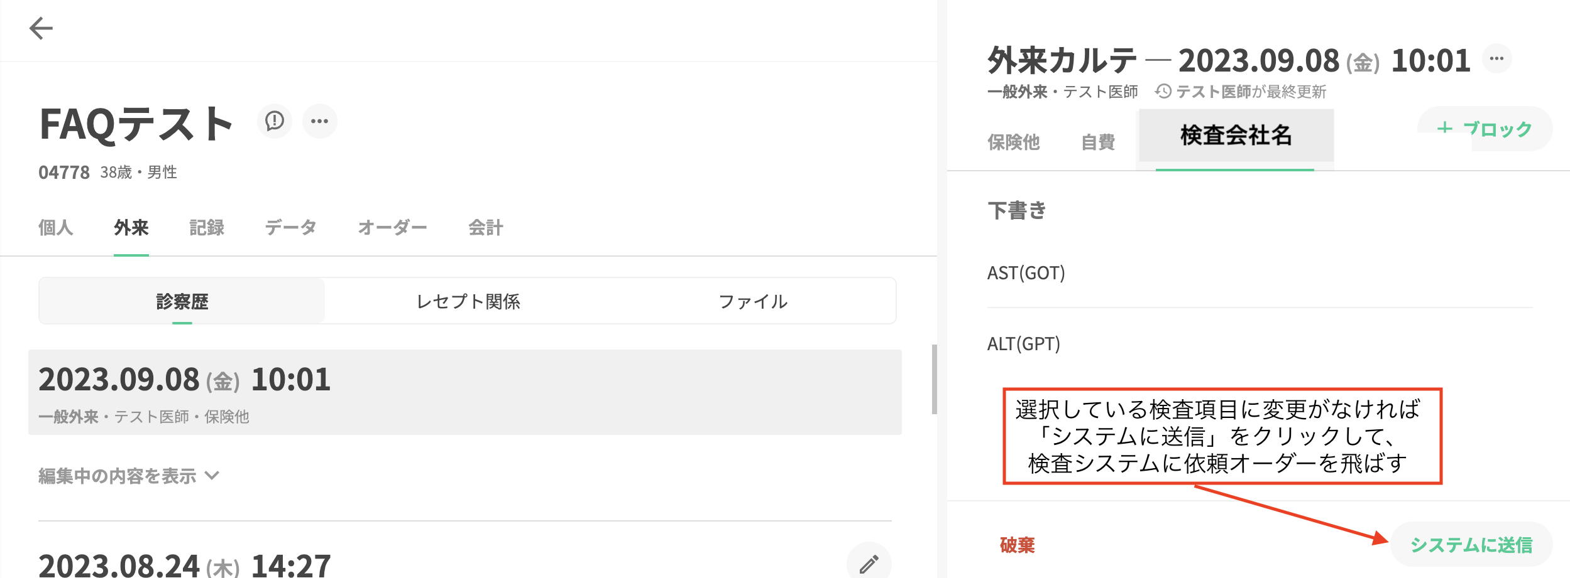This screenshot has width=1570, height=578.
Task: Click the vertical scrollbar in visit history
Action: pyautogui.click(x=935, y=379)
